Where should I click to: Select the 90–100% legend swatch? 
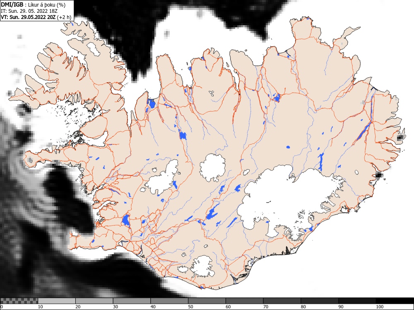tap(357, 301)
